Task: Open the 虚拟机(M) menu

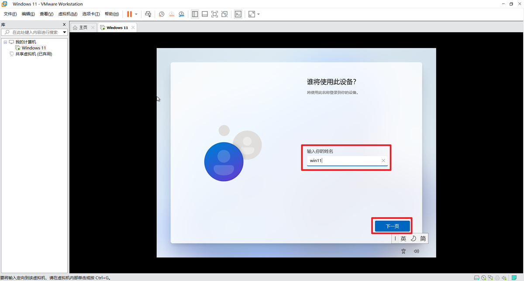Action: point(68,14)
